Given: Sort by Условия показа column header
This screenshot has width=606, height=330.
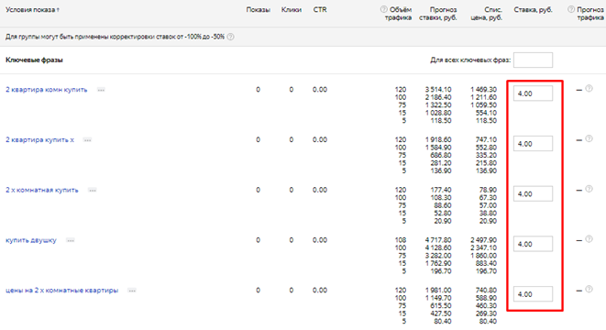Looking at the screenshot, I should click(x=32, y=10).
